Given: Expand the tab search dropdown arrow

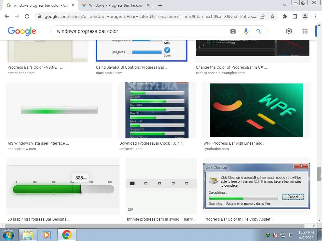Looking at the screenshot, I should (284, 5).
